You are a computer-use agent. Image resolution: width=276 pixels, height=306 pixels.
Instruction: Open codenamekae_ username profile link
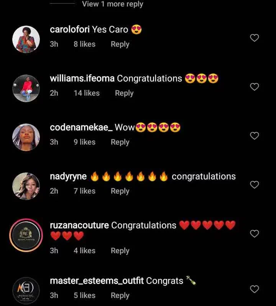[81, 127]
